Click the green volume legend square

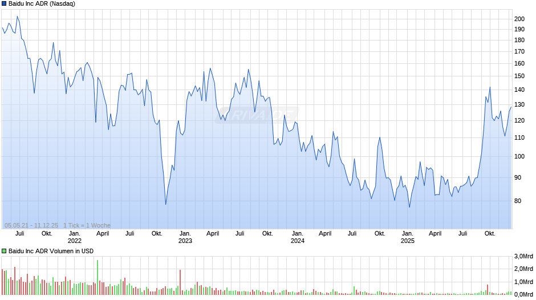click(x=4, y=251)
